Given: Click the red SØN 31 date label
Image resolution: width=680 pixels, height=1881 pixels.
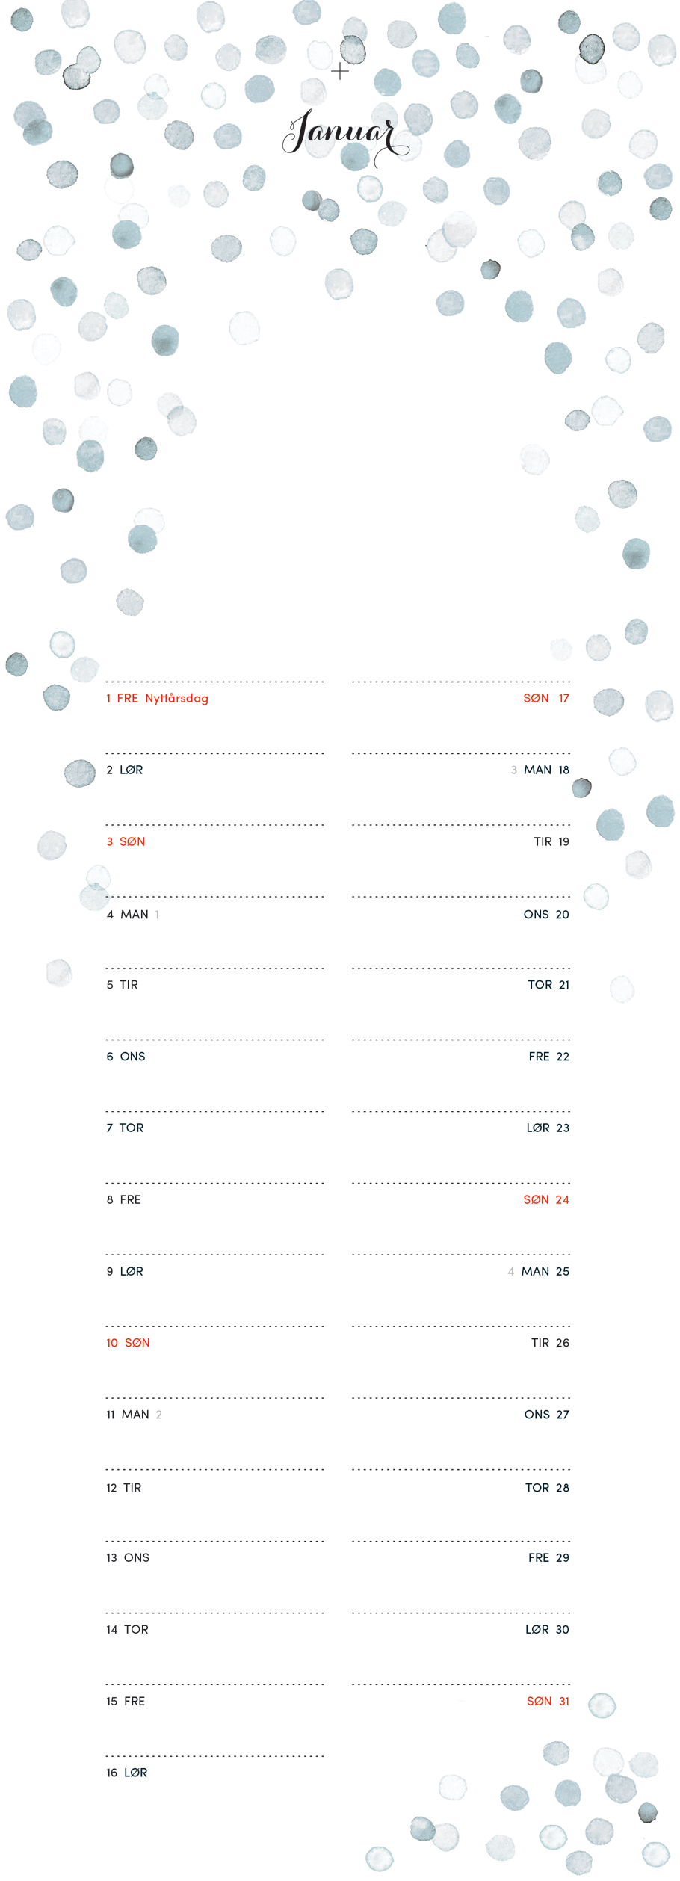Looking at the screenshot, I should pyautogui.click(x=548, y=1701).
